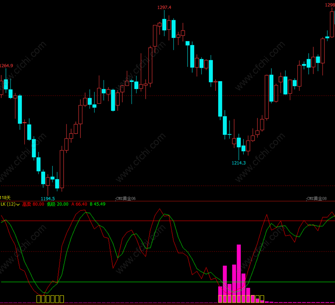This screenshot has width=335, height=305.
Task: Select the 1214.3 low price label
Action: point(239,163)
